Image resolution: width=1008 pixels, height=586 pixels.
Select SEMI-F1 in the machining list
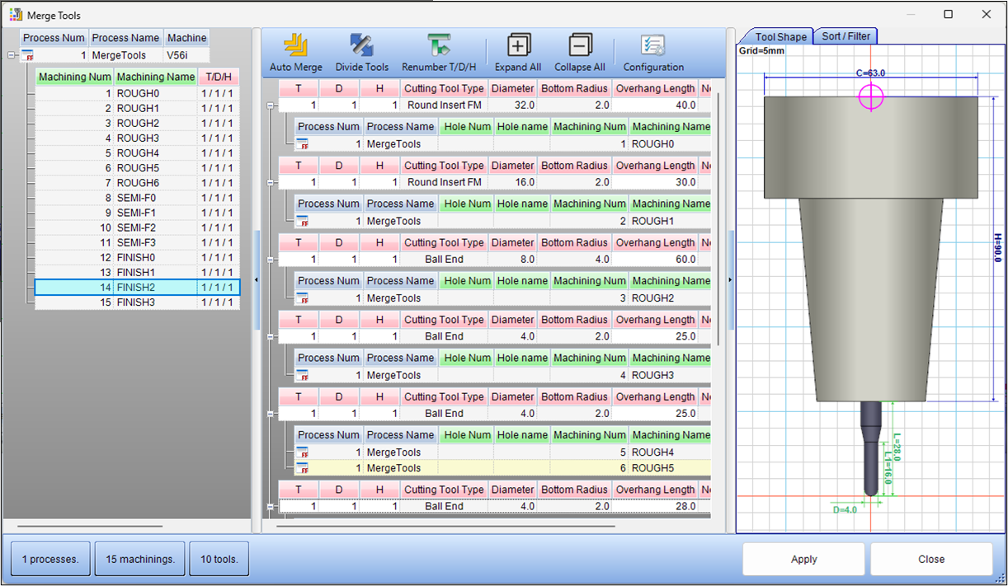pyautogui.click(x=137, y=213)
